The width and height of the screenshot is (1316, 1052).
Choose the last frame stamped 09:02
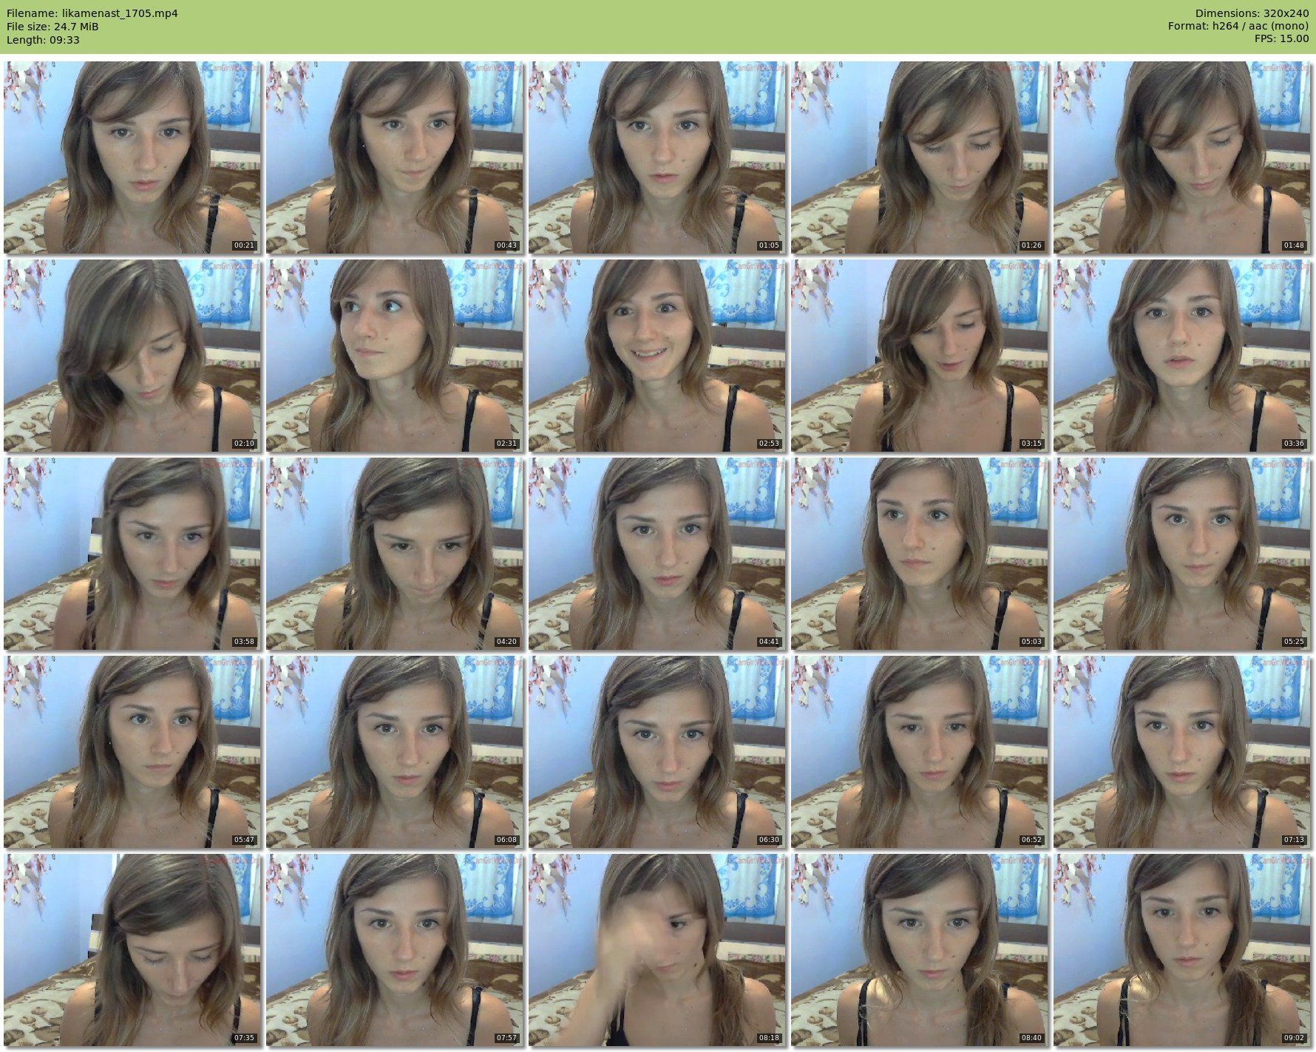(x=1181, y=950)
